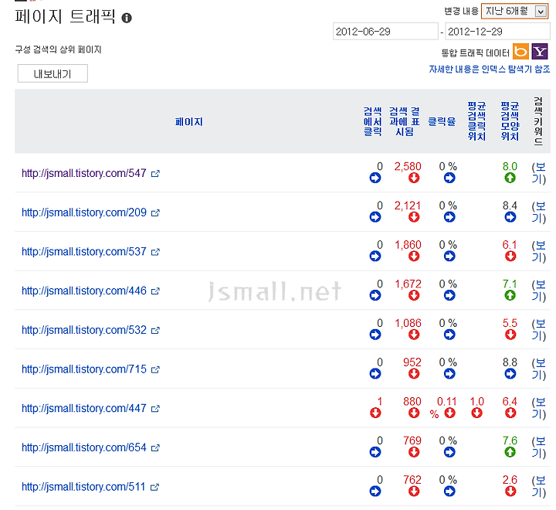Click green up arrow under 7.1 position
This screenshot has width=556, height=510.
[x=510, y=295]
